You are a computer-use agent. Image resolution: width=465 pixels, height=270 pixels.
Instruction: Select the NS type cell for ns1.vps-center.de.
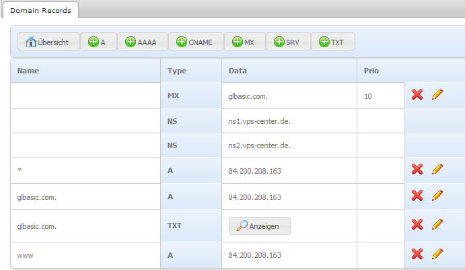click(x=191, y=121)
